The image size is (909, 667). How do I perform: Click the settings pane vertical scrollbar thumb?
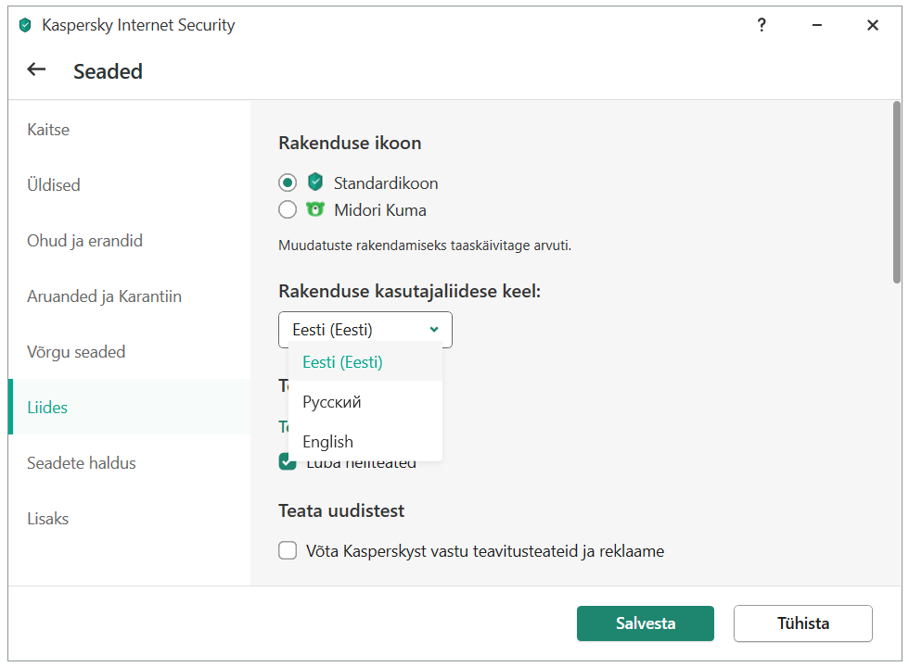point(897,193)
